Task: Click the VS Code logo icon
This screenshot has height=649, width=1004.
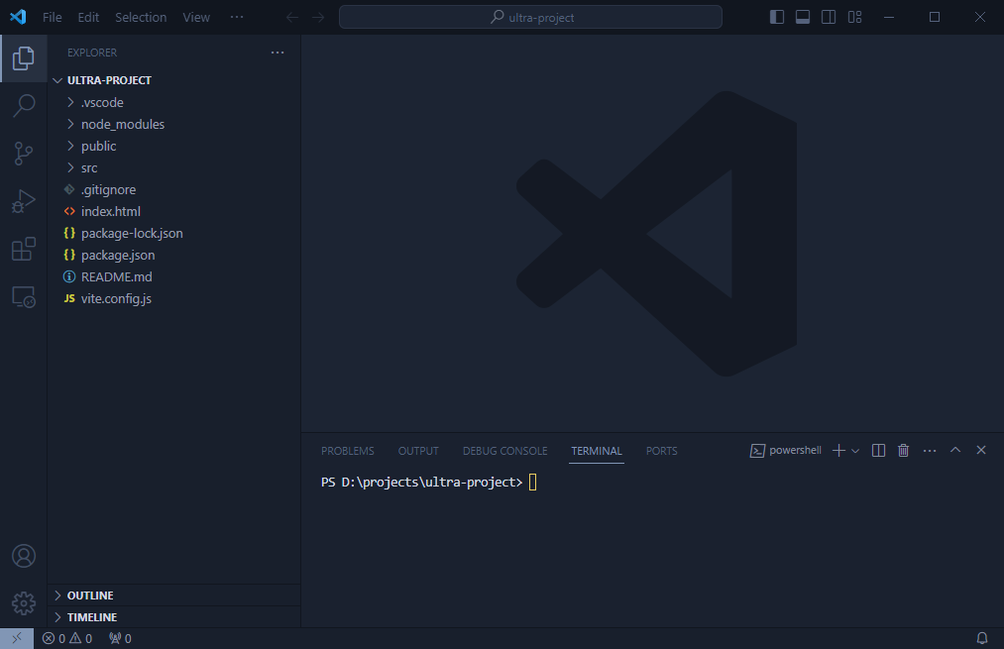Action: pyautogui.click(x=18, y=17)
